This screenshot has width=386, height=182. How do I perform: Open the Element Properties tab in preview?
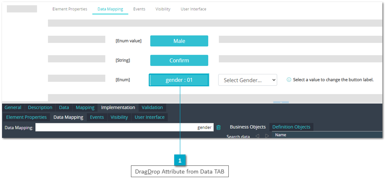tap(70, 9)
